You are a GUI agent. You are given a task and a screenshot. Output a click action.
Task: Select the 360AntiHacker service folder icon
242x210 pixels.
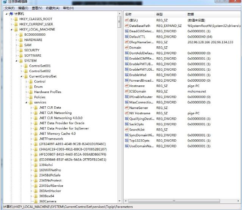pyautogui.click(x=36, y=191)
